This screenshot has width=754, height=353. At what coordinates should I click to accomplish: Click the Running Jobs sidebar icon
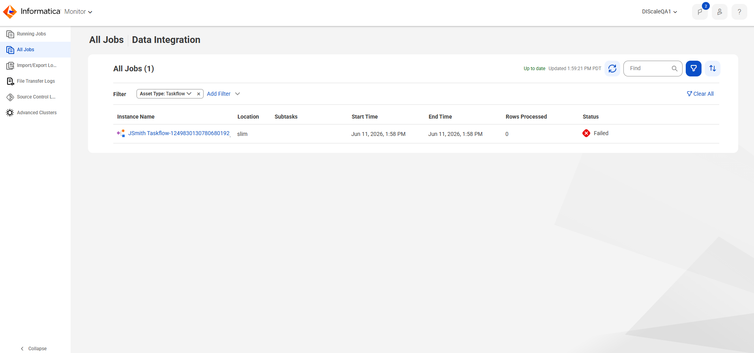click(x=10, y=34)
